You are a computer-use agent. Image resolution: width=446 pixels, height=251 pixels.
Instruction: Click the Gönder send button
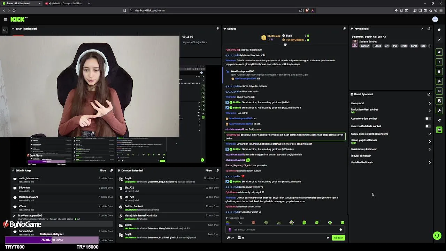coord(338,238)
